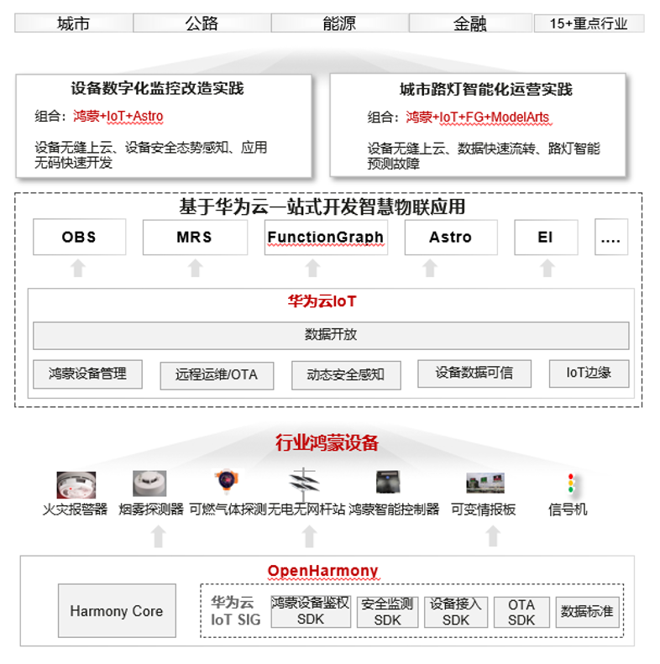The height and width of the screenshot is (664, 660).
Task: Click the combustible gas detector image
Action: click(x=227, y=481)
